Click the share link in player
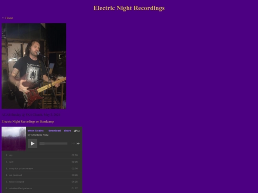258x193 pixels. (67, 131)
